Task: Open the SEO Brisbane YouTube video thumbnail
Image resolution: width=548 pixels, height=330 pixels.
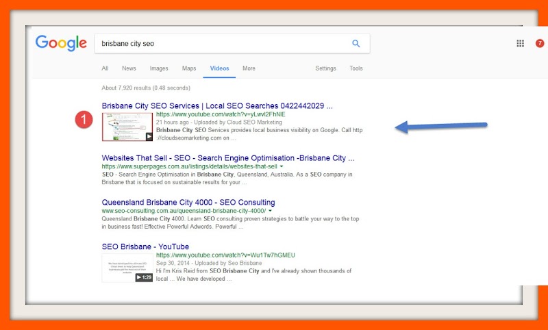Action: tap(127, 268)
